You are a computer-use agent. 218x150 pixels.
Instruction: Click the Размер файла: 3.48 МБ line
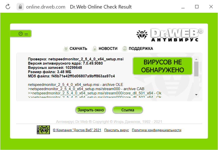[x=49, y=72]
